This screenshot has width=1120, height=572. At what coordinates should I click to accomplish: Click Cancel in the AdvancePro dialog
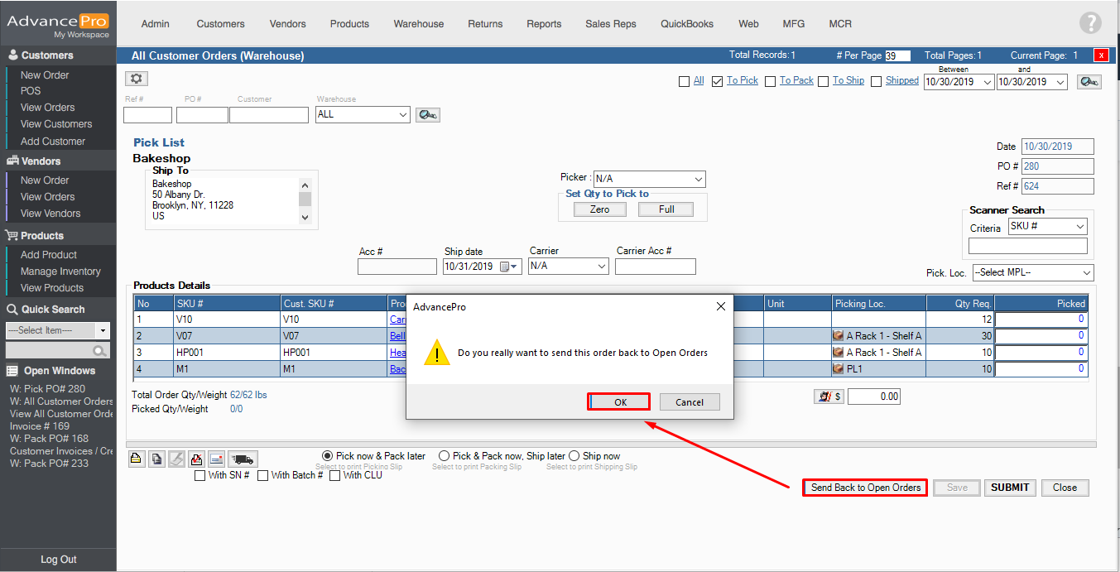click(x=689, y=402)
